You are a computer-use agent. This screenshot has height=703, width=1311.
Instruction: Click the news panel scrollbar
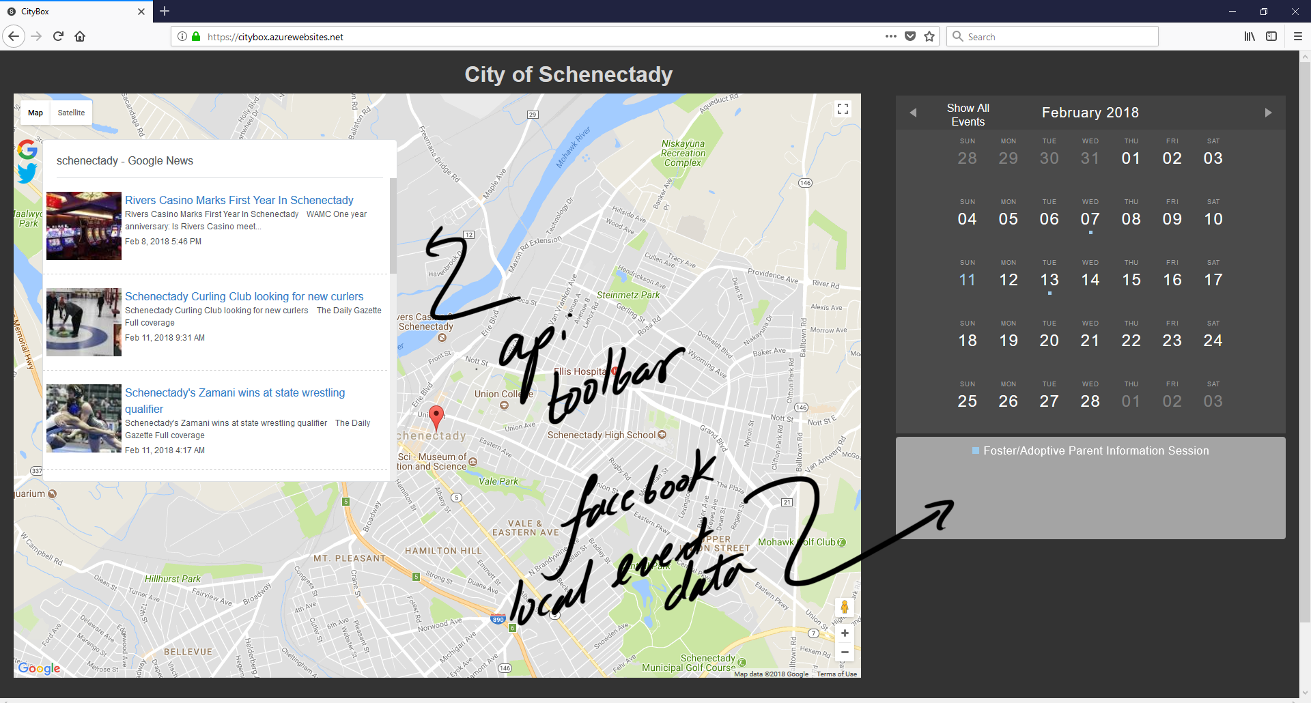[393, 225]
